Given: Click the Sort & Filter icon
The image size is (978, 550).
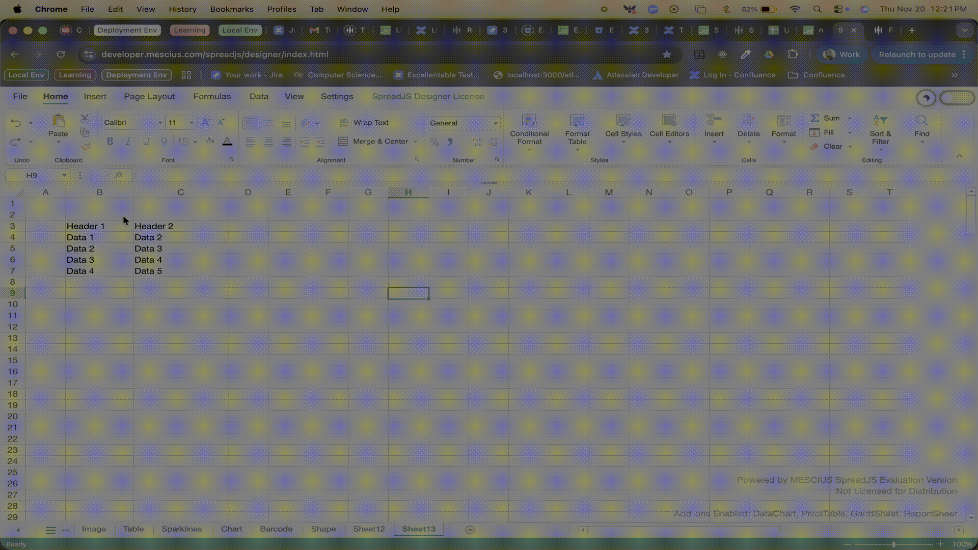Looking at the screenshot, I should click(880, 121).
